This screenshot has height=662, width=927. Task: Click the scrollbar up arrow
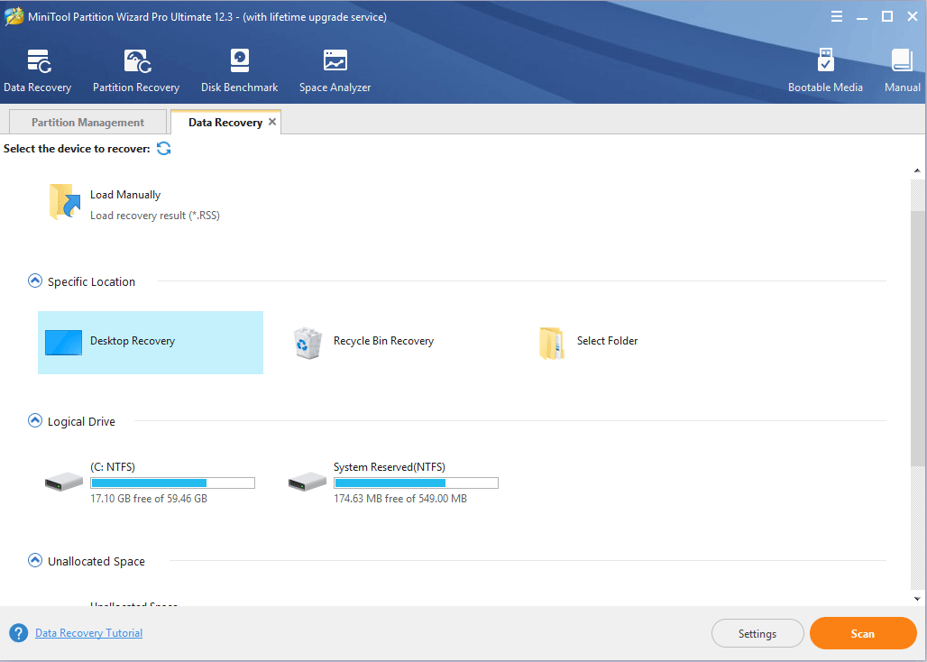point(917,170)
